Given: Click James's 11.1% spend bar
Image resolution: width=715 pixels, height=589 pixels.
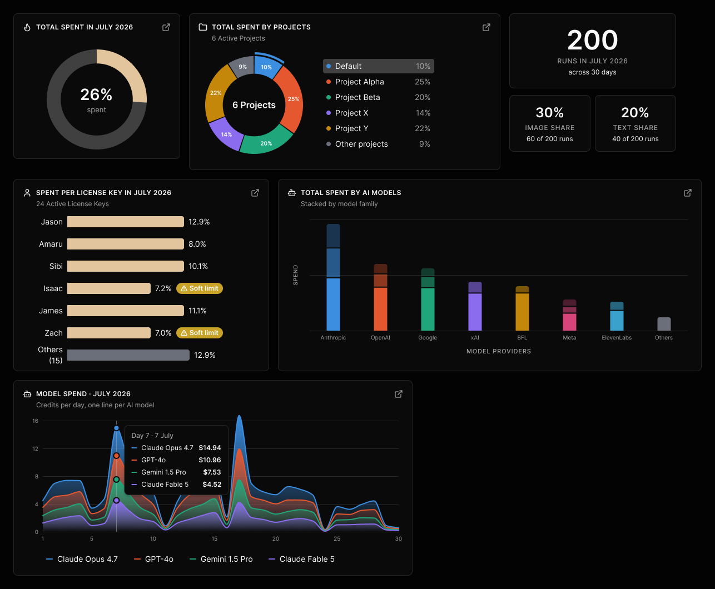Looking at the screenshot, I should click(126, 311).
